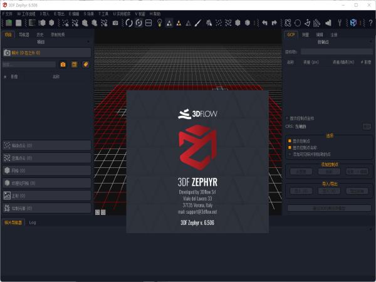Click the stepped bar-shape toolbar icon

coord(328,23)
